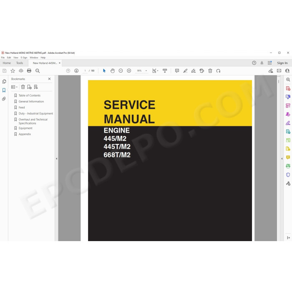Send file by email envelope icon
The width and height of the screenshot is (292, 292).
click(x=279, y=70)
